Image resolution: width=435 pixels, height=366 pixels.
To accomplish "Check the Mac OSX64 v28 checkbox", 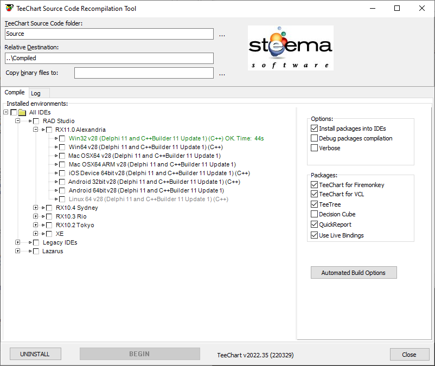I will pos(62,156).
